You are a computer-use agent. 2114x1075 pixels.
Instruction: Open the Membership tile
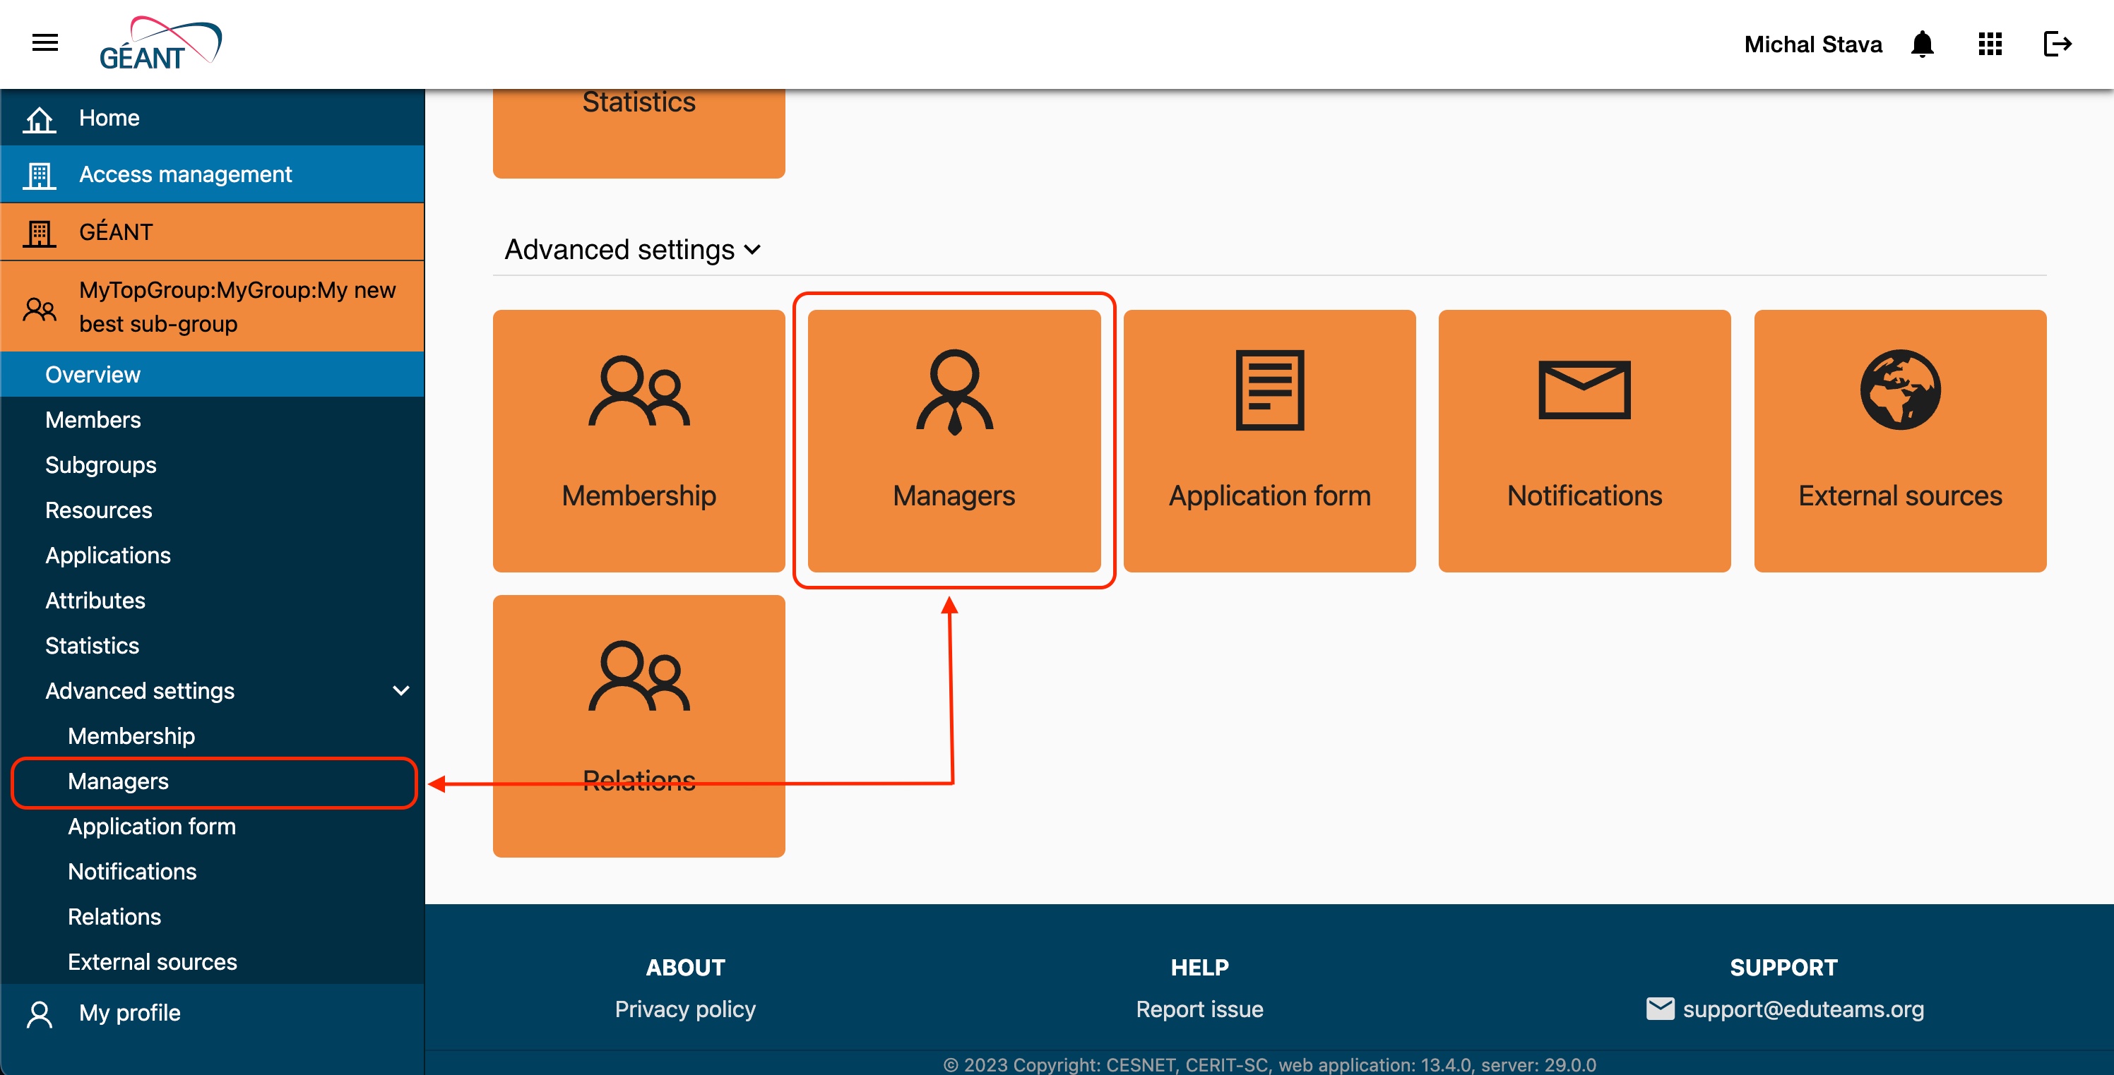(639, 440)
